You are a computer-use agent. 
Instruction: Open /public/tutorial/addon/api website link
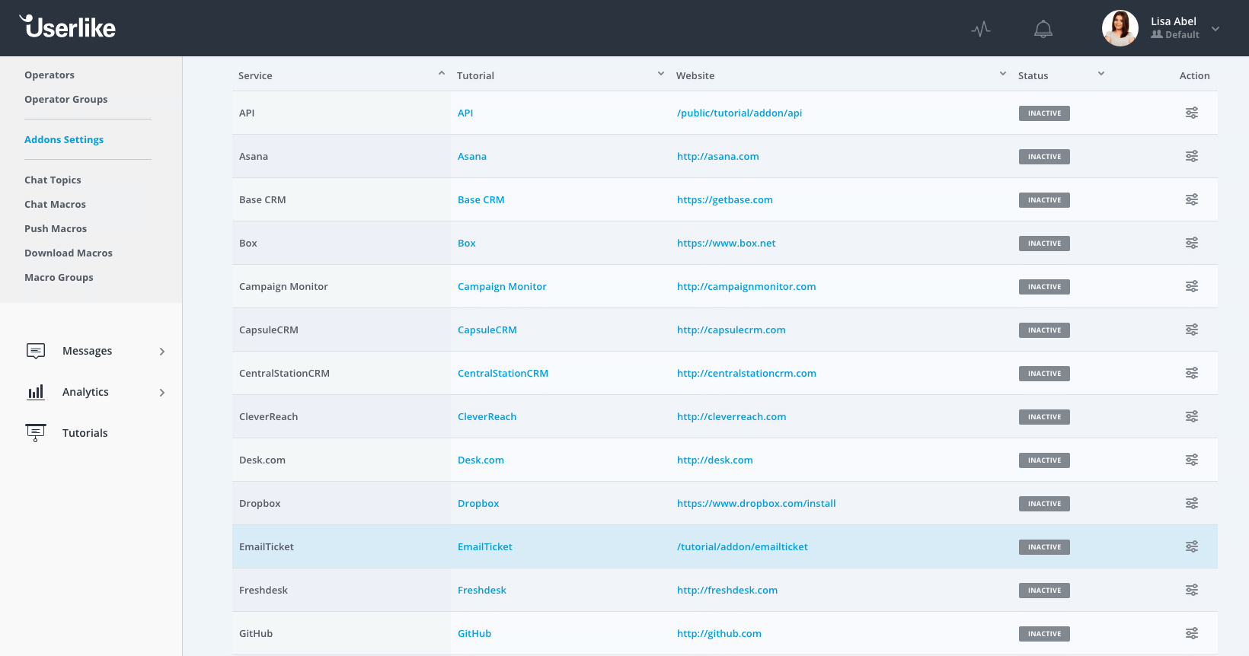[739, 113]
